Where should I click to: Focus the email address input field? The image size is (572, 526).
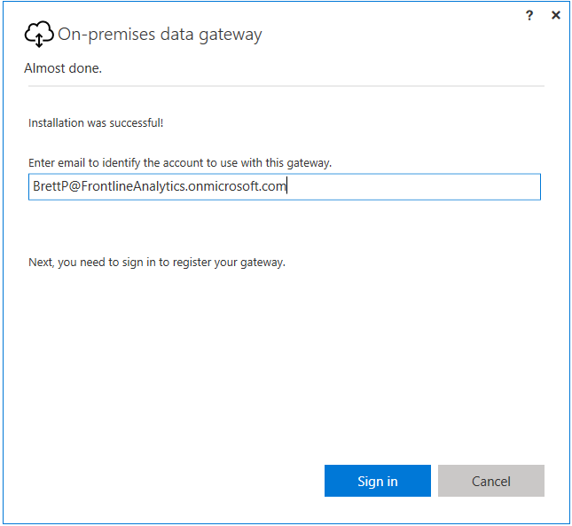(285, 187)
